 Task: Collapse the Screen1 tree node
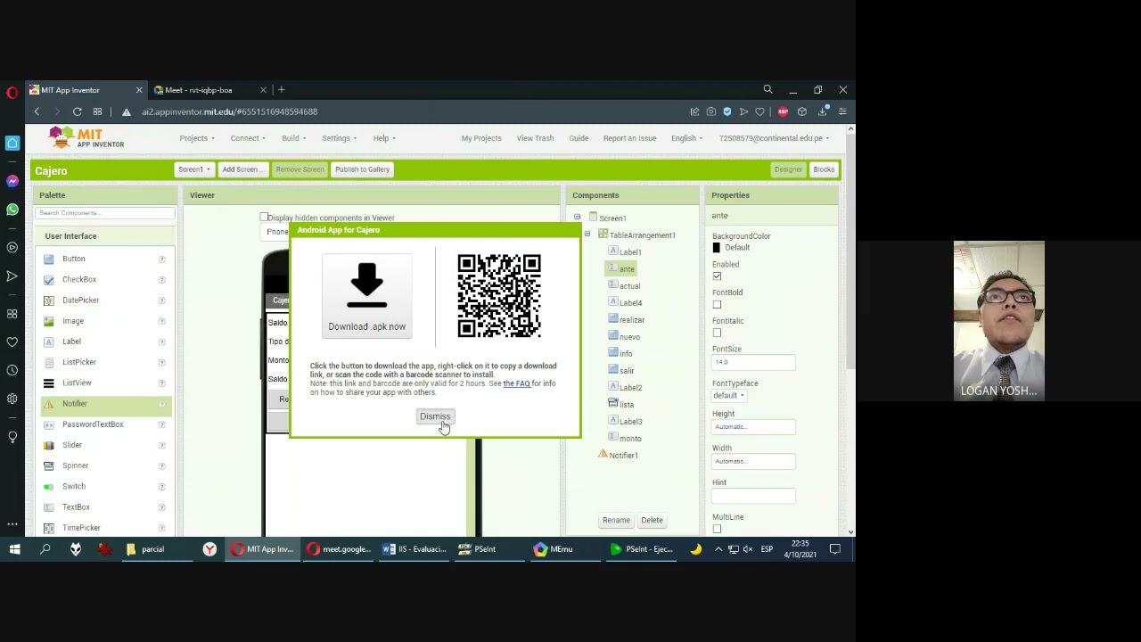coord(577,218)
